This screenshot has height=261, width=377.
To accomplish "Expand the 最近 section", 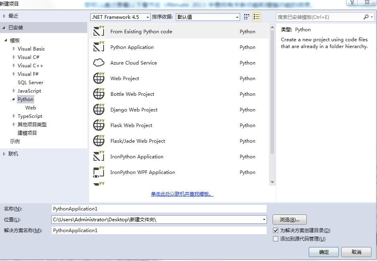I will click(4, 16).
